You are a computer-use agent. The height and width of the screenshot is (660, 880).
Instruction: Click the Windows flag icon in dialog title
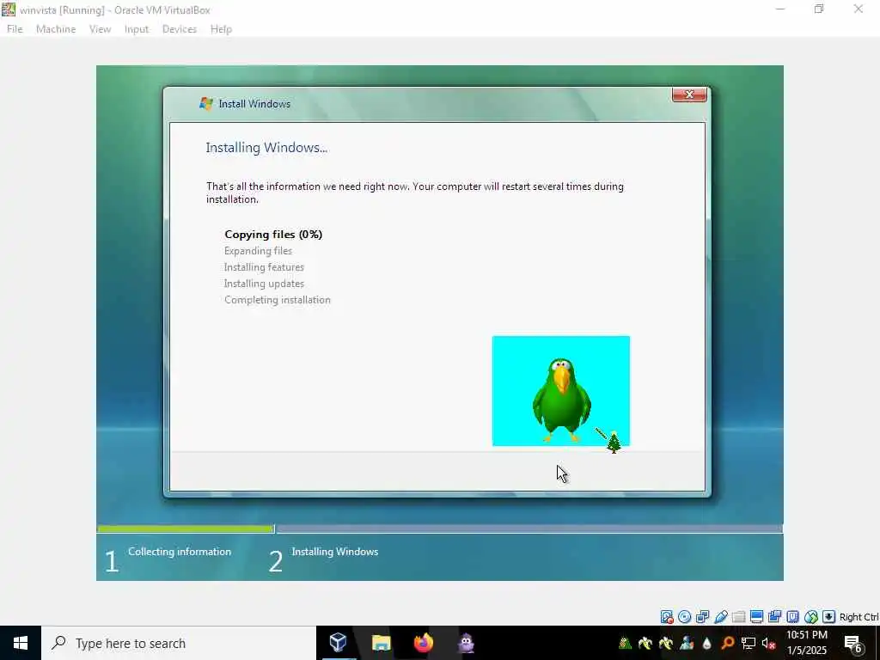coord(206,103)
